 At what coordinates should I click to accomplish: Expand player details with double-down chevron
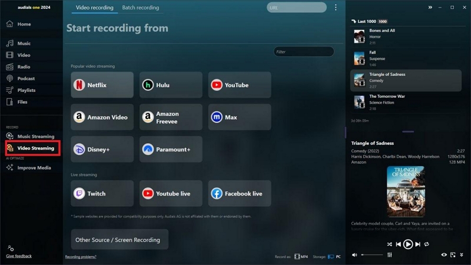click(462, 255)
